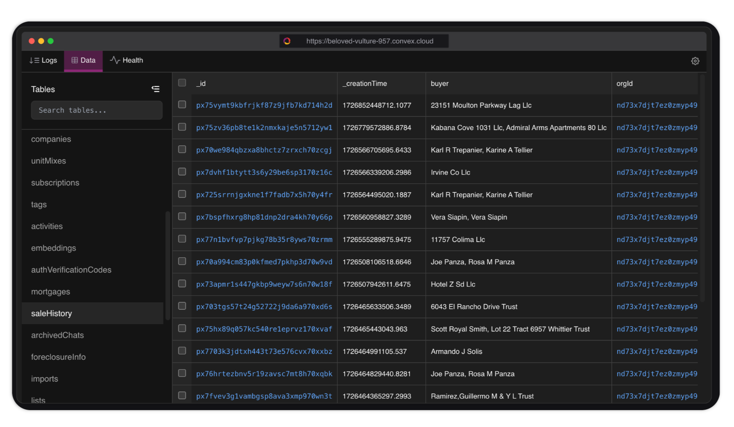Check the row for 11757 Colima Llc
734x427 pixels.
pos(182,239)
